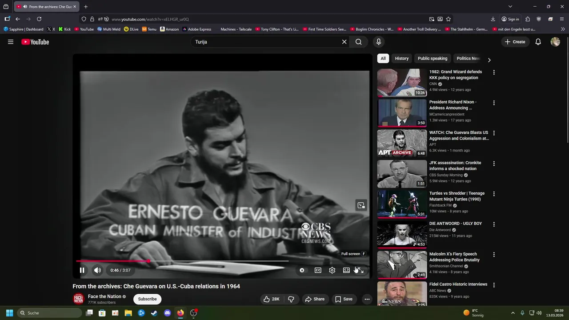The height and width of the screenshot is (320, 569).
Task: Toggle closed captions with the CC button
Action: pyautogui.click(x=318, y=270)
